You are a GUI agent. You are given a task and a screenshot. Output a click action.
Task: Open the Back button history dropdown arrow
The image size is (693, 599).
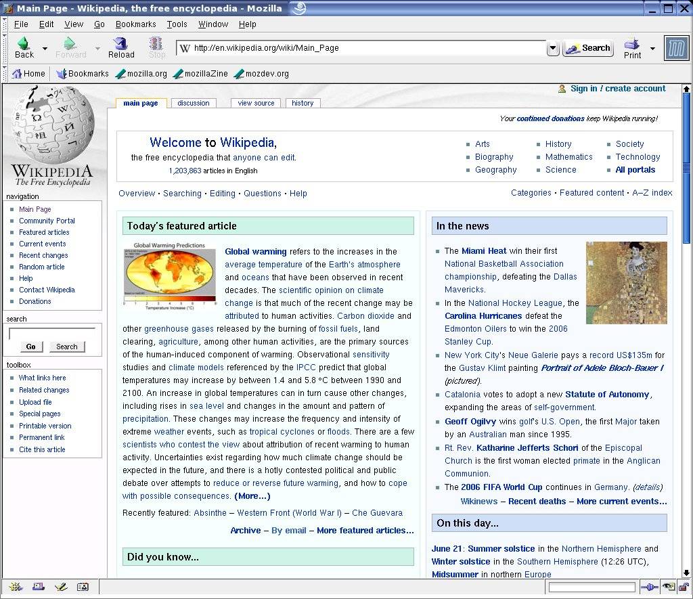click(x=45, y=48)
